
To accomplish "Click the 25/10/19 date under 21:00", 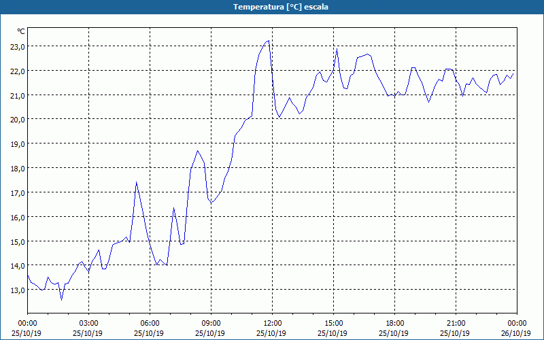I will (455, 333).
